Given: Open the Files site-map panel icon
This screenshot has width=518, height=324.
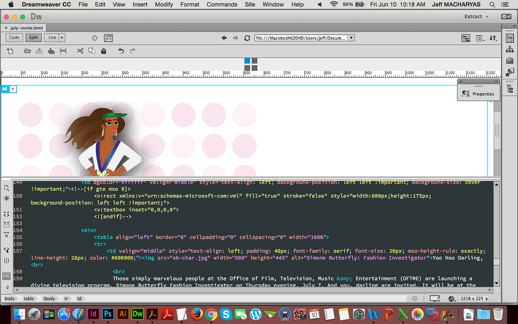Looking at the screenshot, I should 510,49.
